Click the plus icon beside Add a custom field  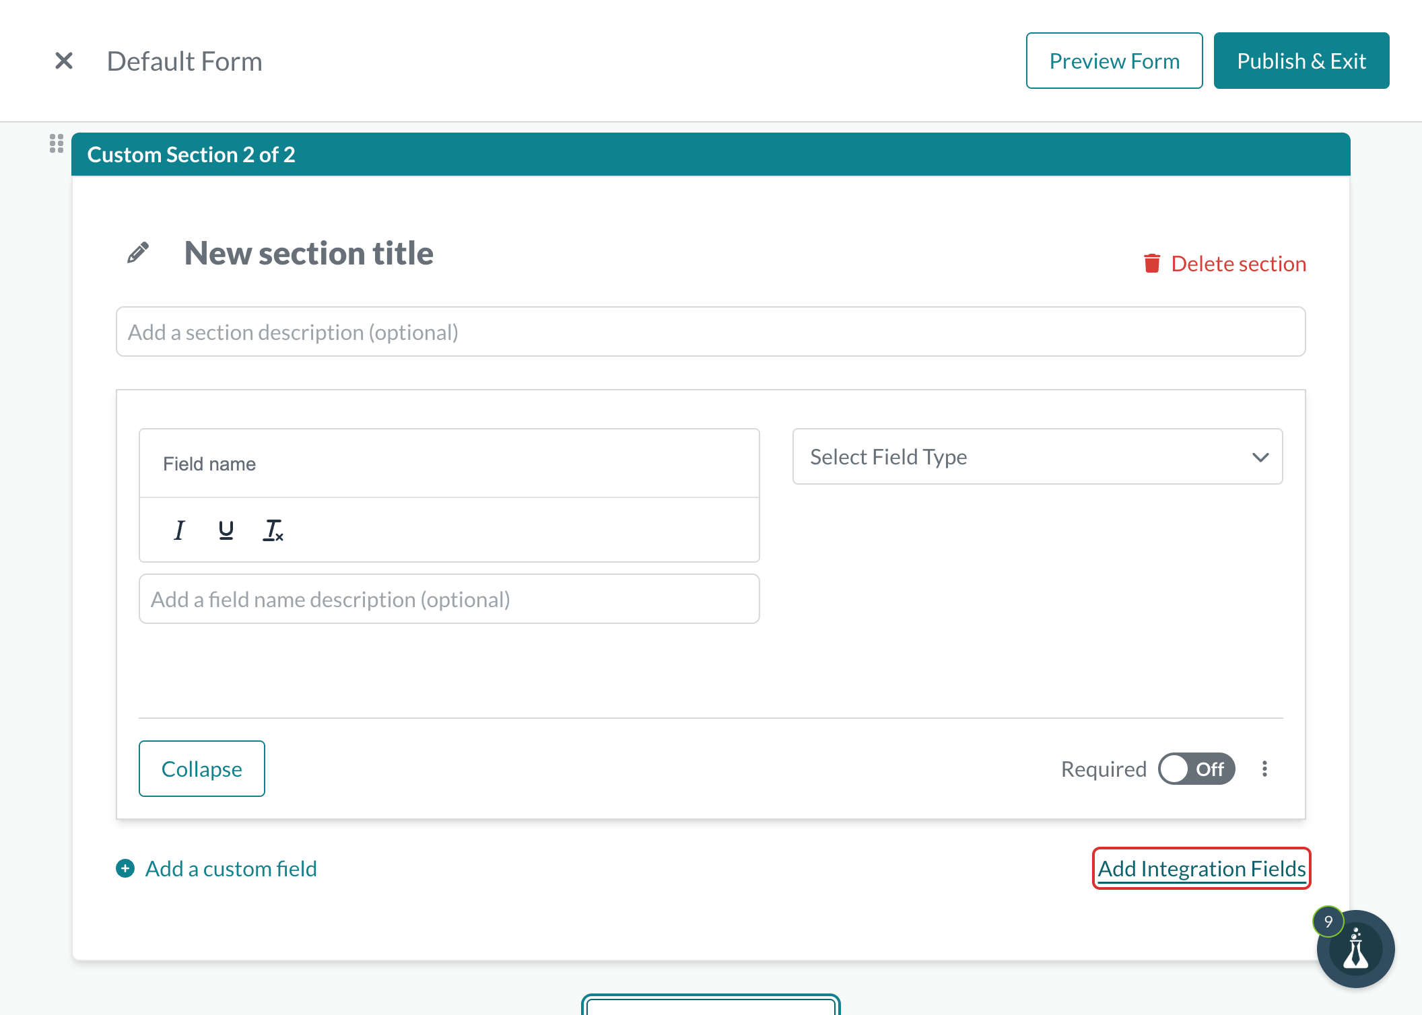[x=125, y=868]
